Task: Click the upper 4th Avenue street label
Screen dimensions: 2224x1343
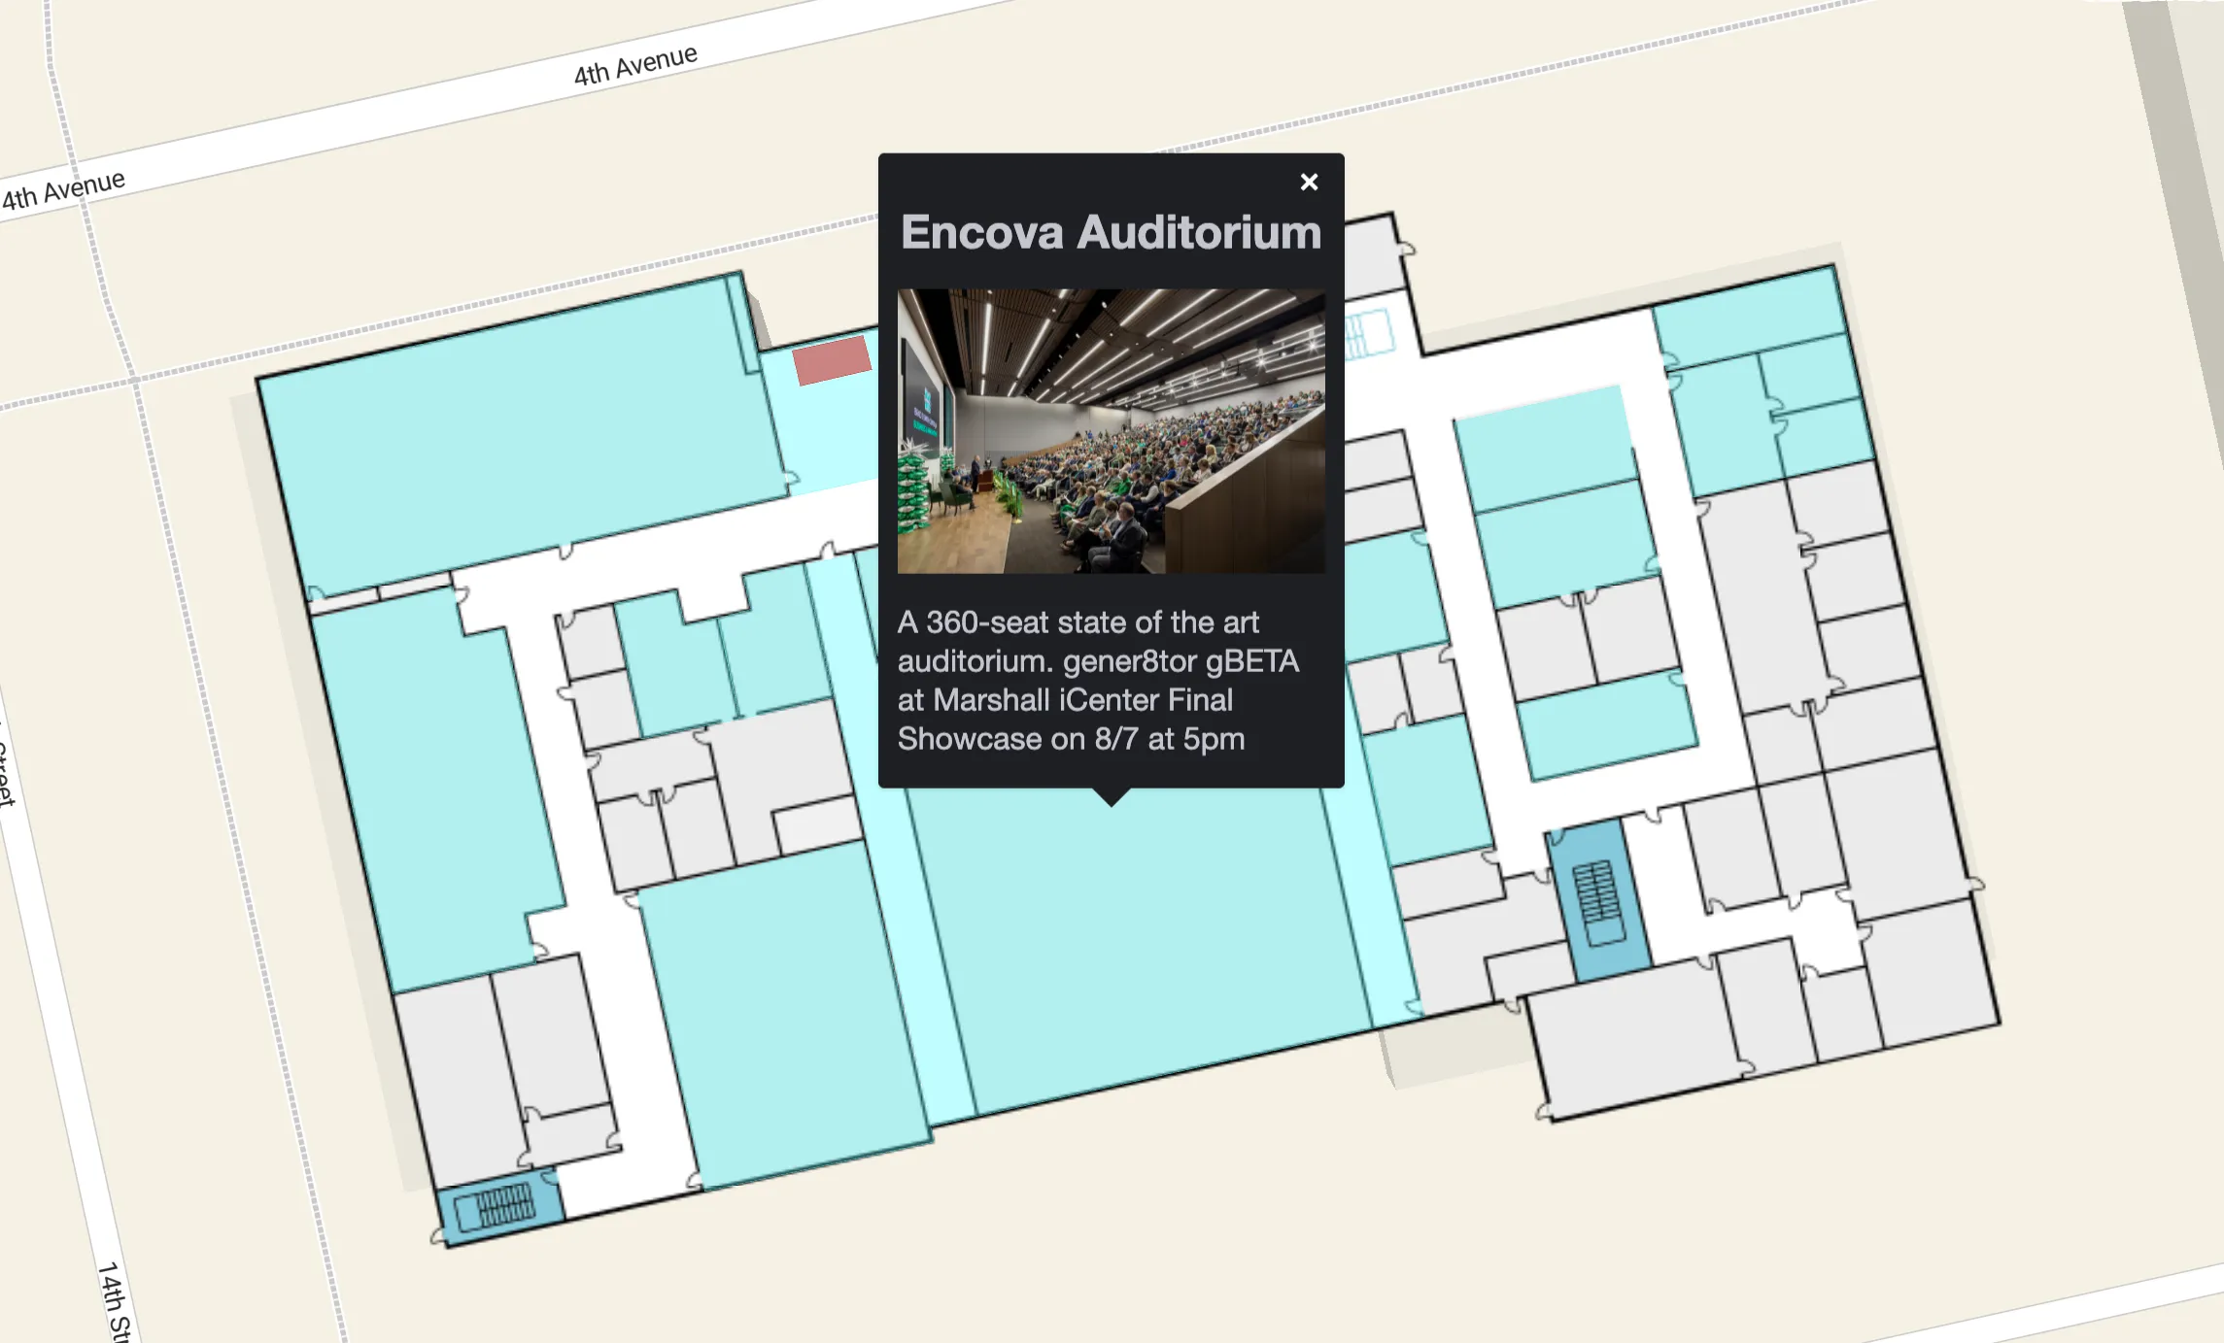Action: (x=635, y=64)
